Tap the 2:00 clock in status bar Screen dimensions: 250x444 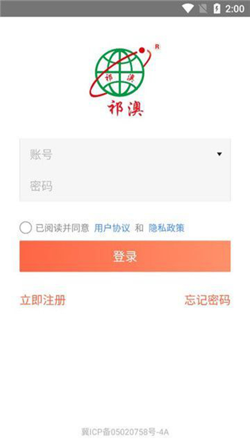(x=234, y=9)
